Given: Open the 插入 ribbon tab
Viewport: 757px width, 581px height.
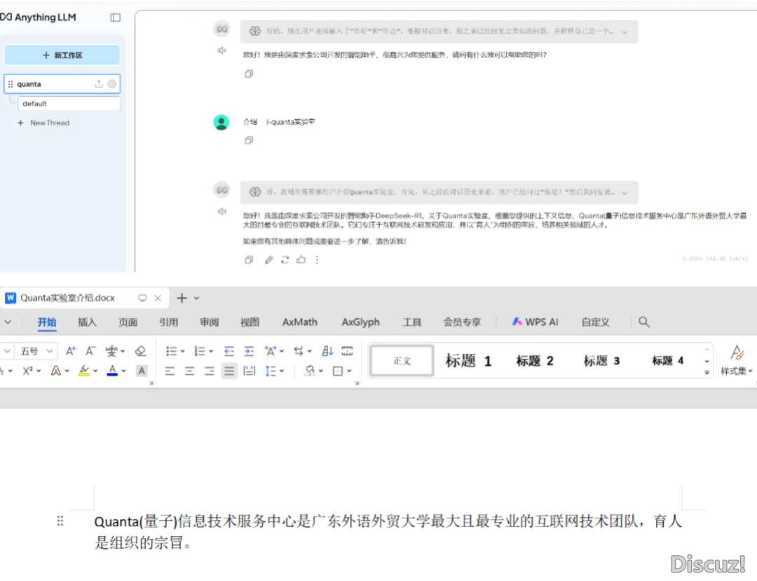Looking at the screenshot, I should point(87,322).
